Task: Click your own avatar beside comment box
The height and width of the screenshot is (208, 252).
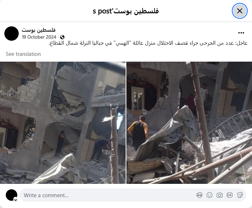Action: pyautogui.click(x=12, y=195)
